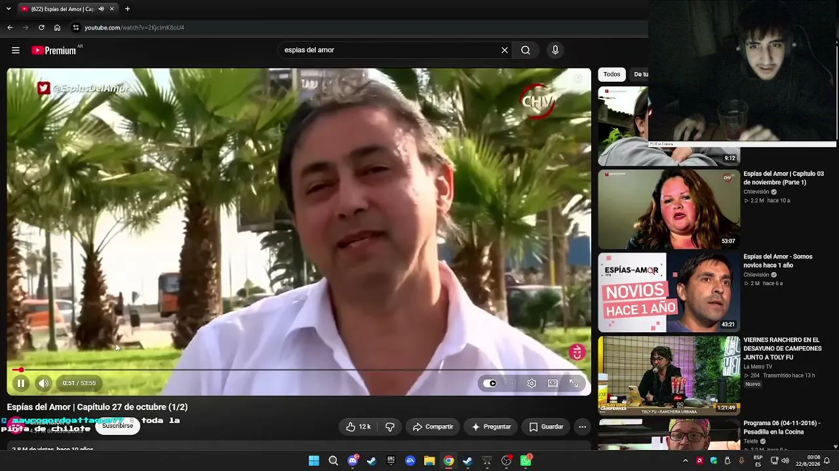Select the 'Todos' filter chip

[x=612, y=75]
